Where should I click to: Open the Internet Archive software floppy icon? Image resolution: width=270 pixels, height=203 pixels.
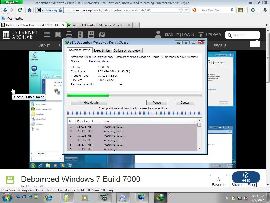[x=91, y=35]
